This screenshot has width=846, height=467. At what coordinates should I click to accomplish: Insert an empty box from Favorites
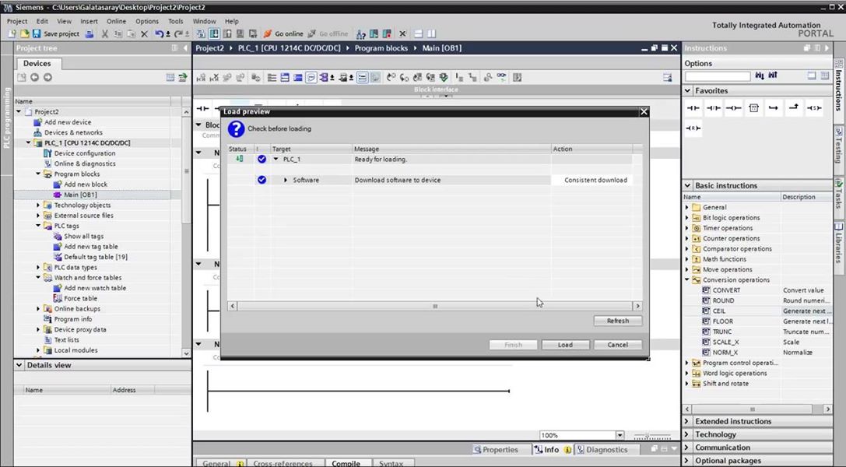(753, 108)
